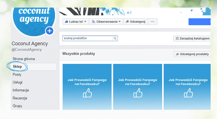Click the magnifier search icon in the product search
217x119 pixels.
click(115, 38)
